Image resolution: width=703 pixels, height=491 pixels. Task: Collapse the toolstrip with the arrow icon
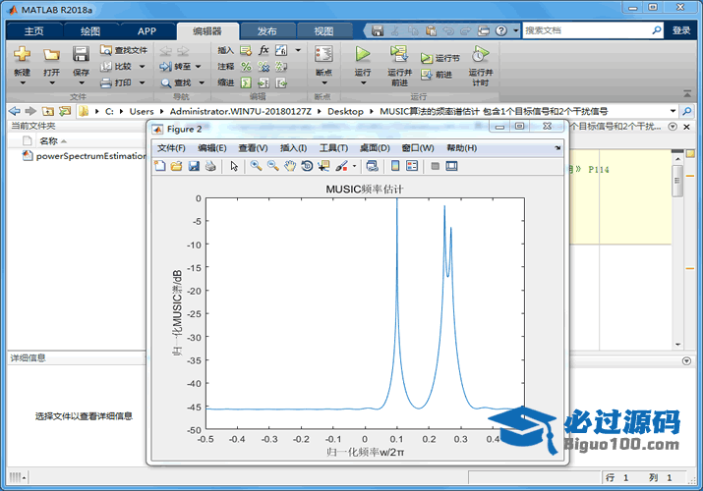coord(687,94)
